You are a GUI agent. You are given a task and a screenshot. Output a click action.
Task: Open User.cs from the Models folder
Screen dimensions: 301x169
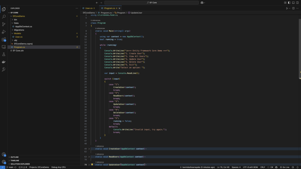(19, 37)
